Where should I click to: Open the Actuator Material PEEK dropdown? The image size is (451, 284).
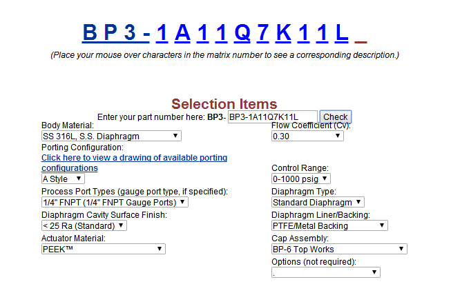click(x=104, y=249)
